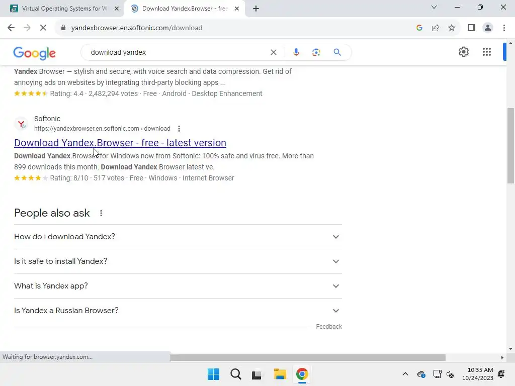The width and height of the screenshot is (515, 386).
Task: Click 'Rating: 8/10 · 517 votes' text
Action: click(x=87, y=178)
